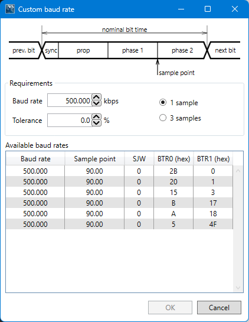249x322 pixels.
Task: Select BTR1 value 18 cell
Action: click(x=213, y=214)
